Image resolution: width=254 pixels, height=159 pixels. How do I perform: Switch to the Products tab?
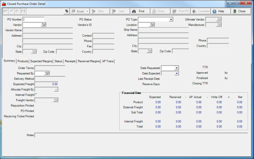tap(23, 61)
